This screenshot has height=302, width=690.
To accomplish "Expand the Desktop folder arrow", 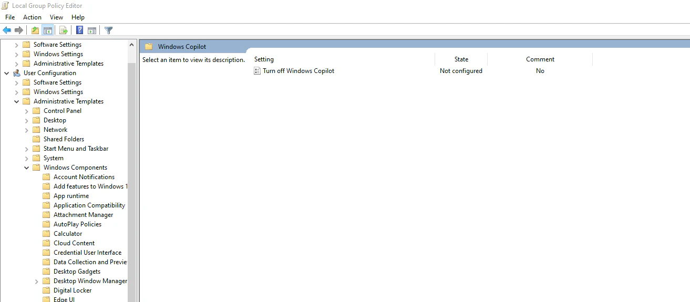I will (26, 120).
